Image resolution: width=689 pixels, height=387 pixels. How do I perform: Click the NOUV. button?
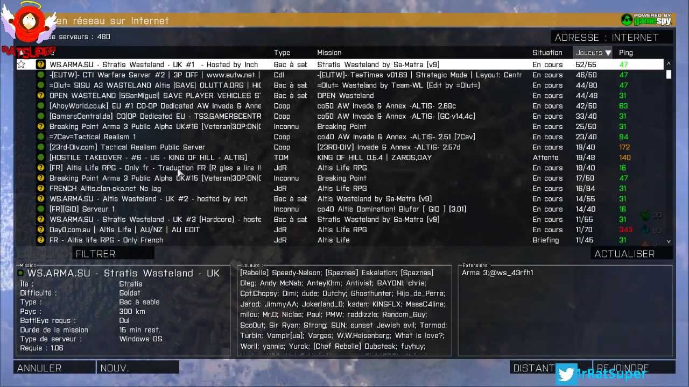(x=138, y=368)
